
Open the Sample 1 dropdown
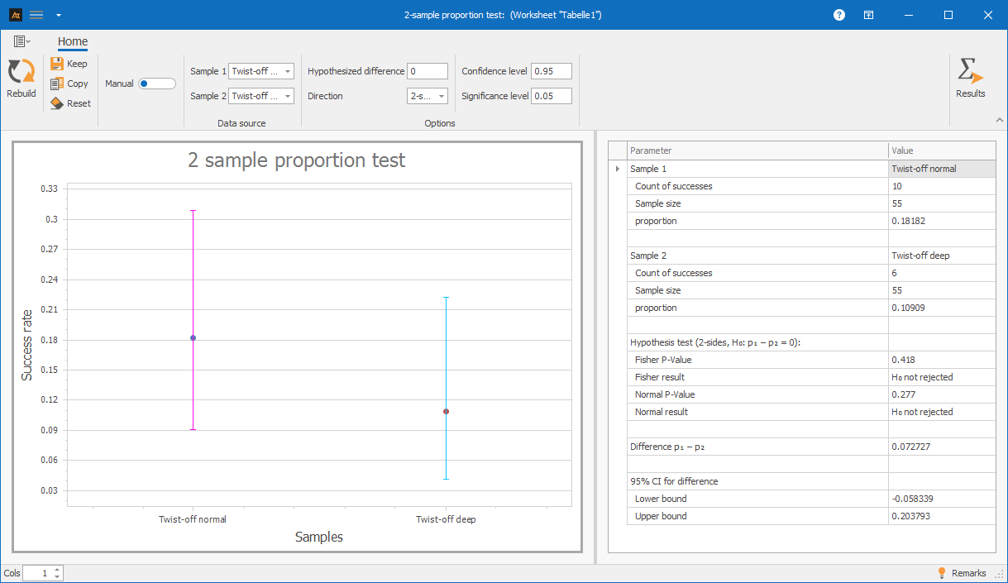tap(261, 72)
